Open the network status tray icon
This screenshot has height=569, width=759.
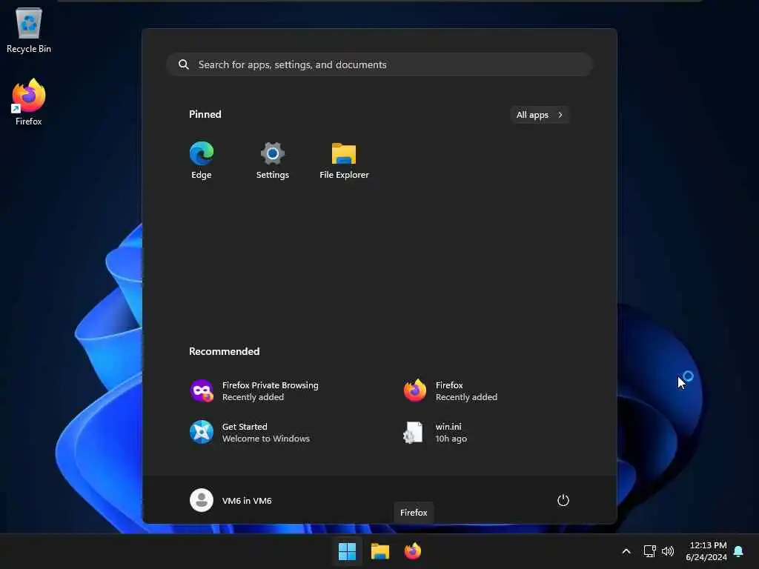[649, 551]
